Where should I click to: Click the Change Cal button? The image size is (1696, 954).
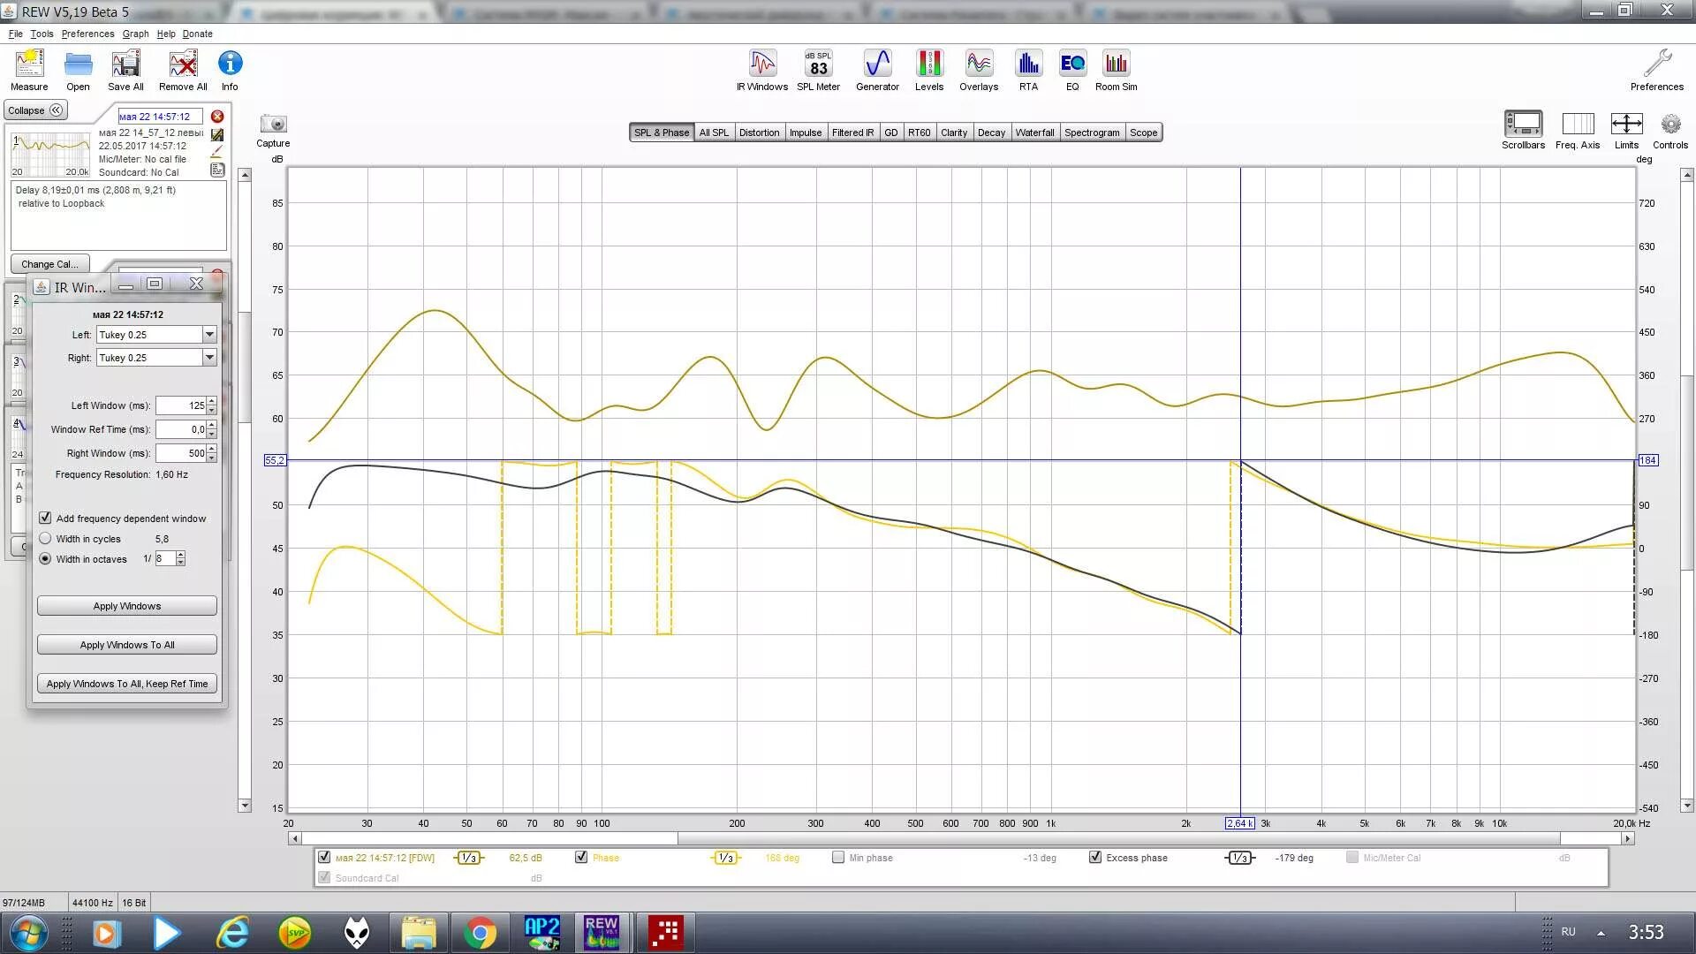click(x=49, y=264)
